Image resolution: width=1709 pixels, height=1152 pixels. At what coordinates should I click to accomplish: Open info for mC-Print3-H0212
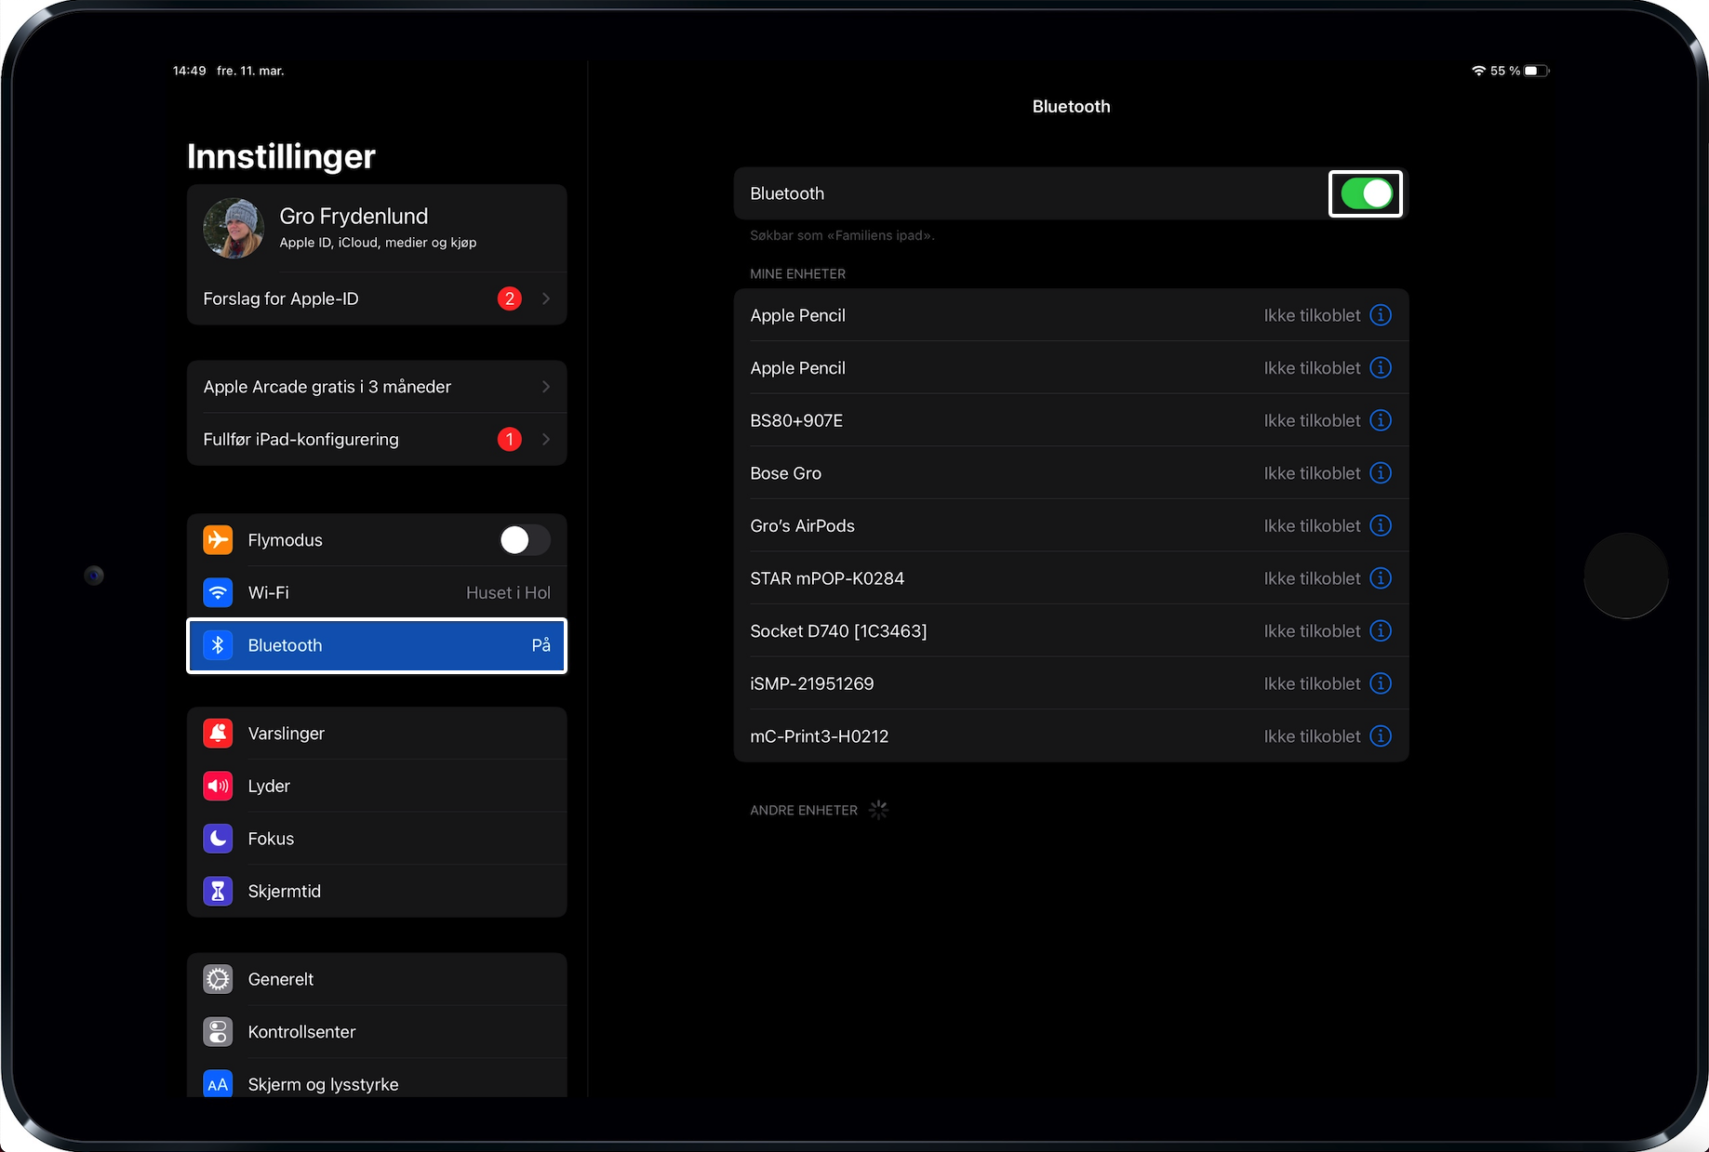(x=1381, y=736)
